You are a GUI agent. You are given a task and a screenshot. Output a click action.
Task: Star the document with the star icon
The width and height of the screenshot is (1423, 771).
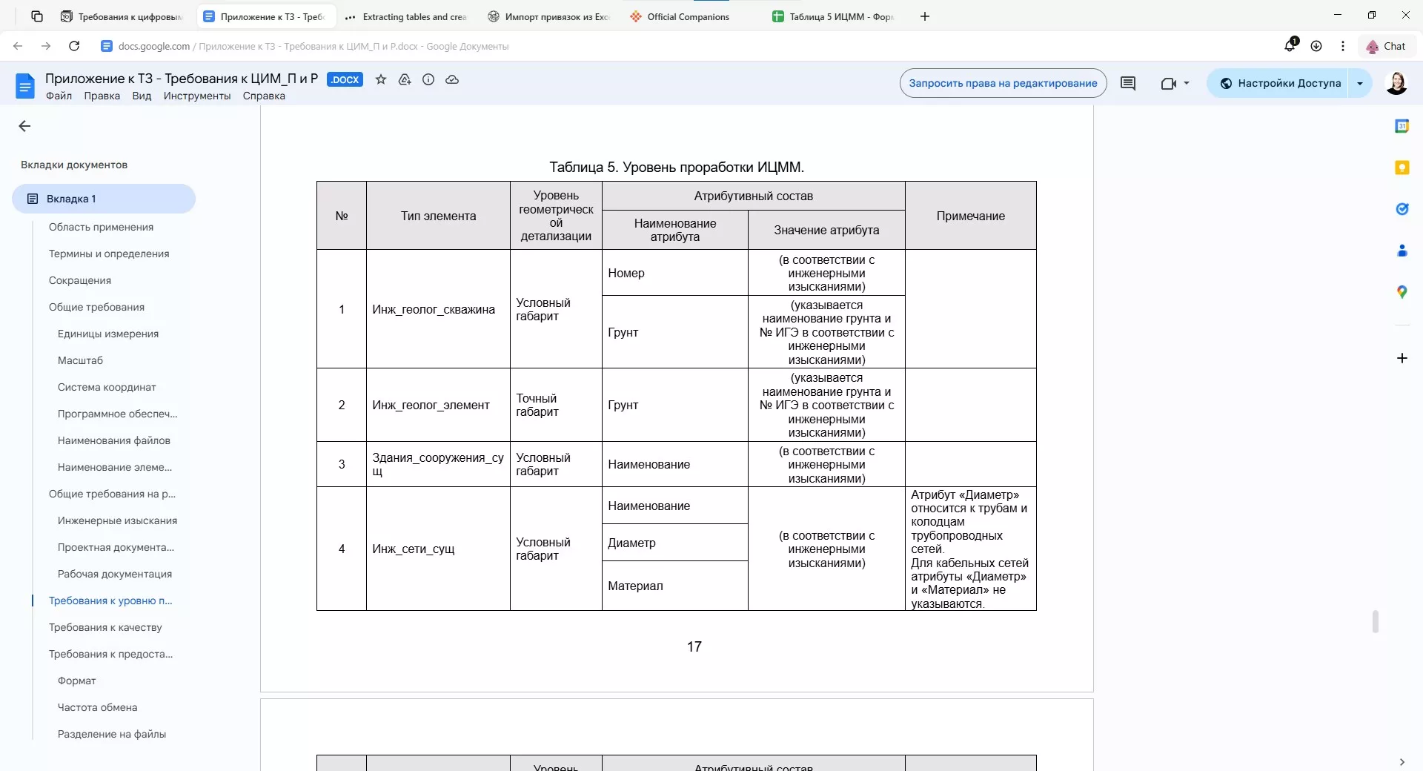pos(381,79)
